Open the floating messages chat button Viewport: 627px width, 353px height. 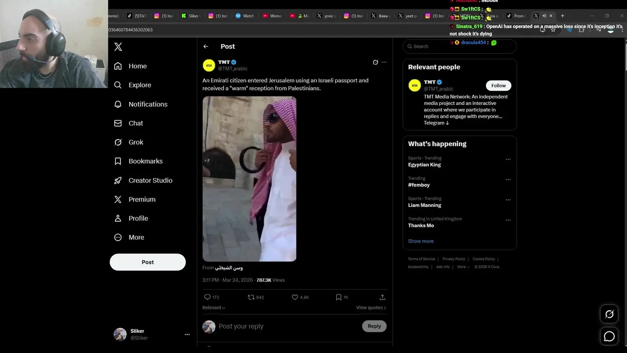tap(609, 336)
